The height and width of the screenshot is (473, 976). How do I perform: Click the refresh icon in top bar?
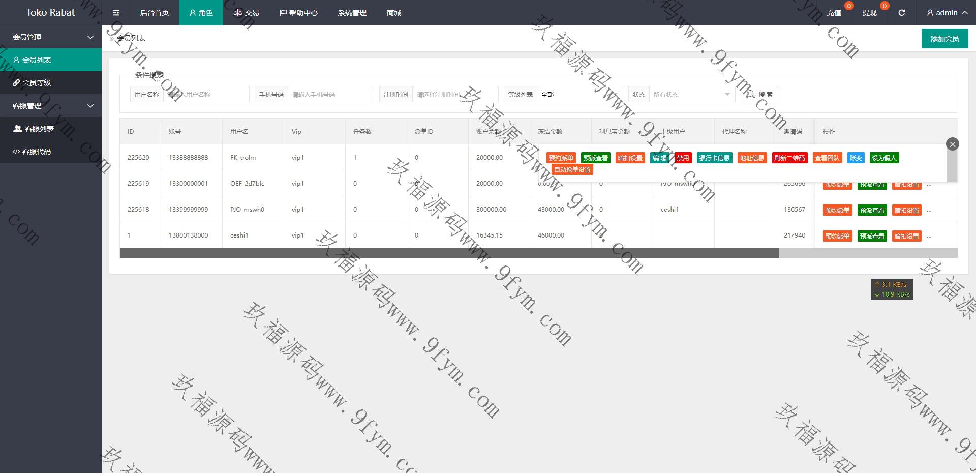pos(901,13)
